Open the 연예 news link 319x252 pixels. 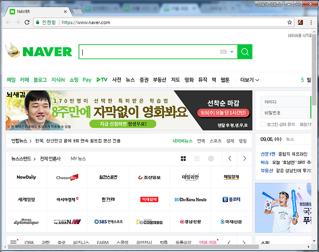tap(201, 141)
